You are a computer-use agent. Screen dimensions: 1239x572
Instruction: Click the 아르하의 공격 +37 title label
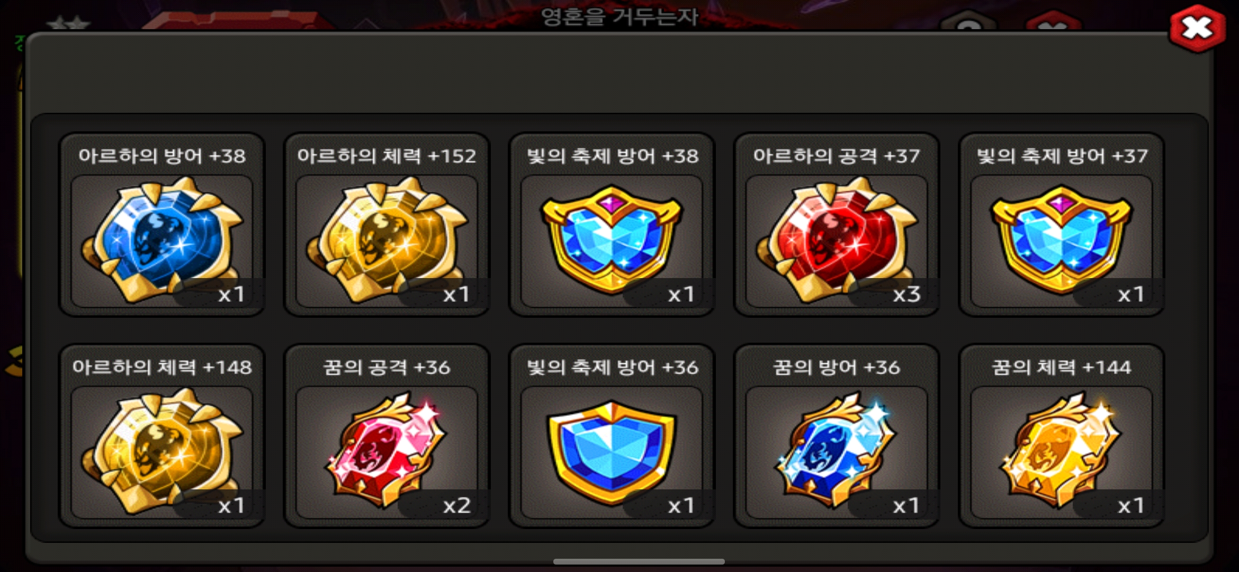tap(837, 156)
